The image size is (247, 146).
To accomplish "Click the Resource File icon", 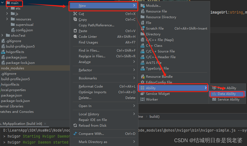I will 142,11.
